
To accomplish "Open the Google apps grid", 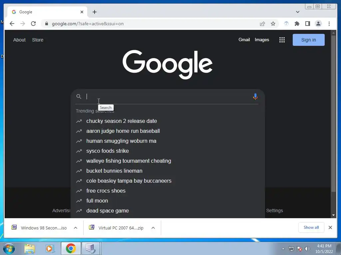I will tap(282, 40).
